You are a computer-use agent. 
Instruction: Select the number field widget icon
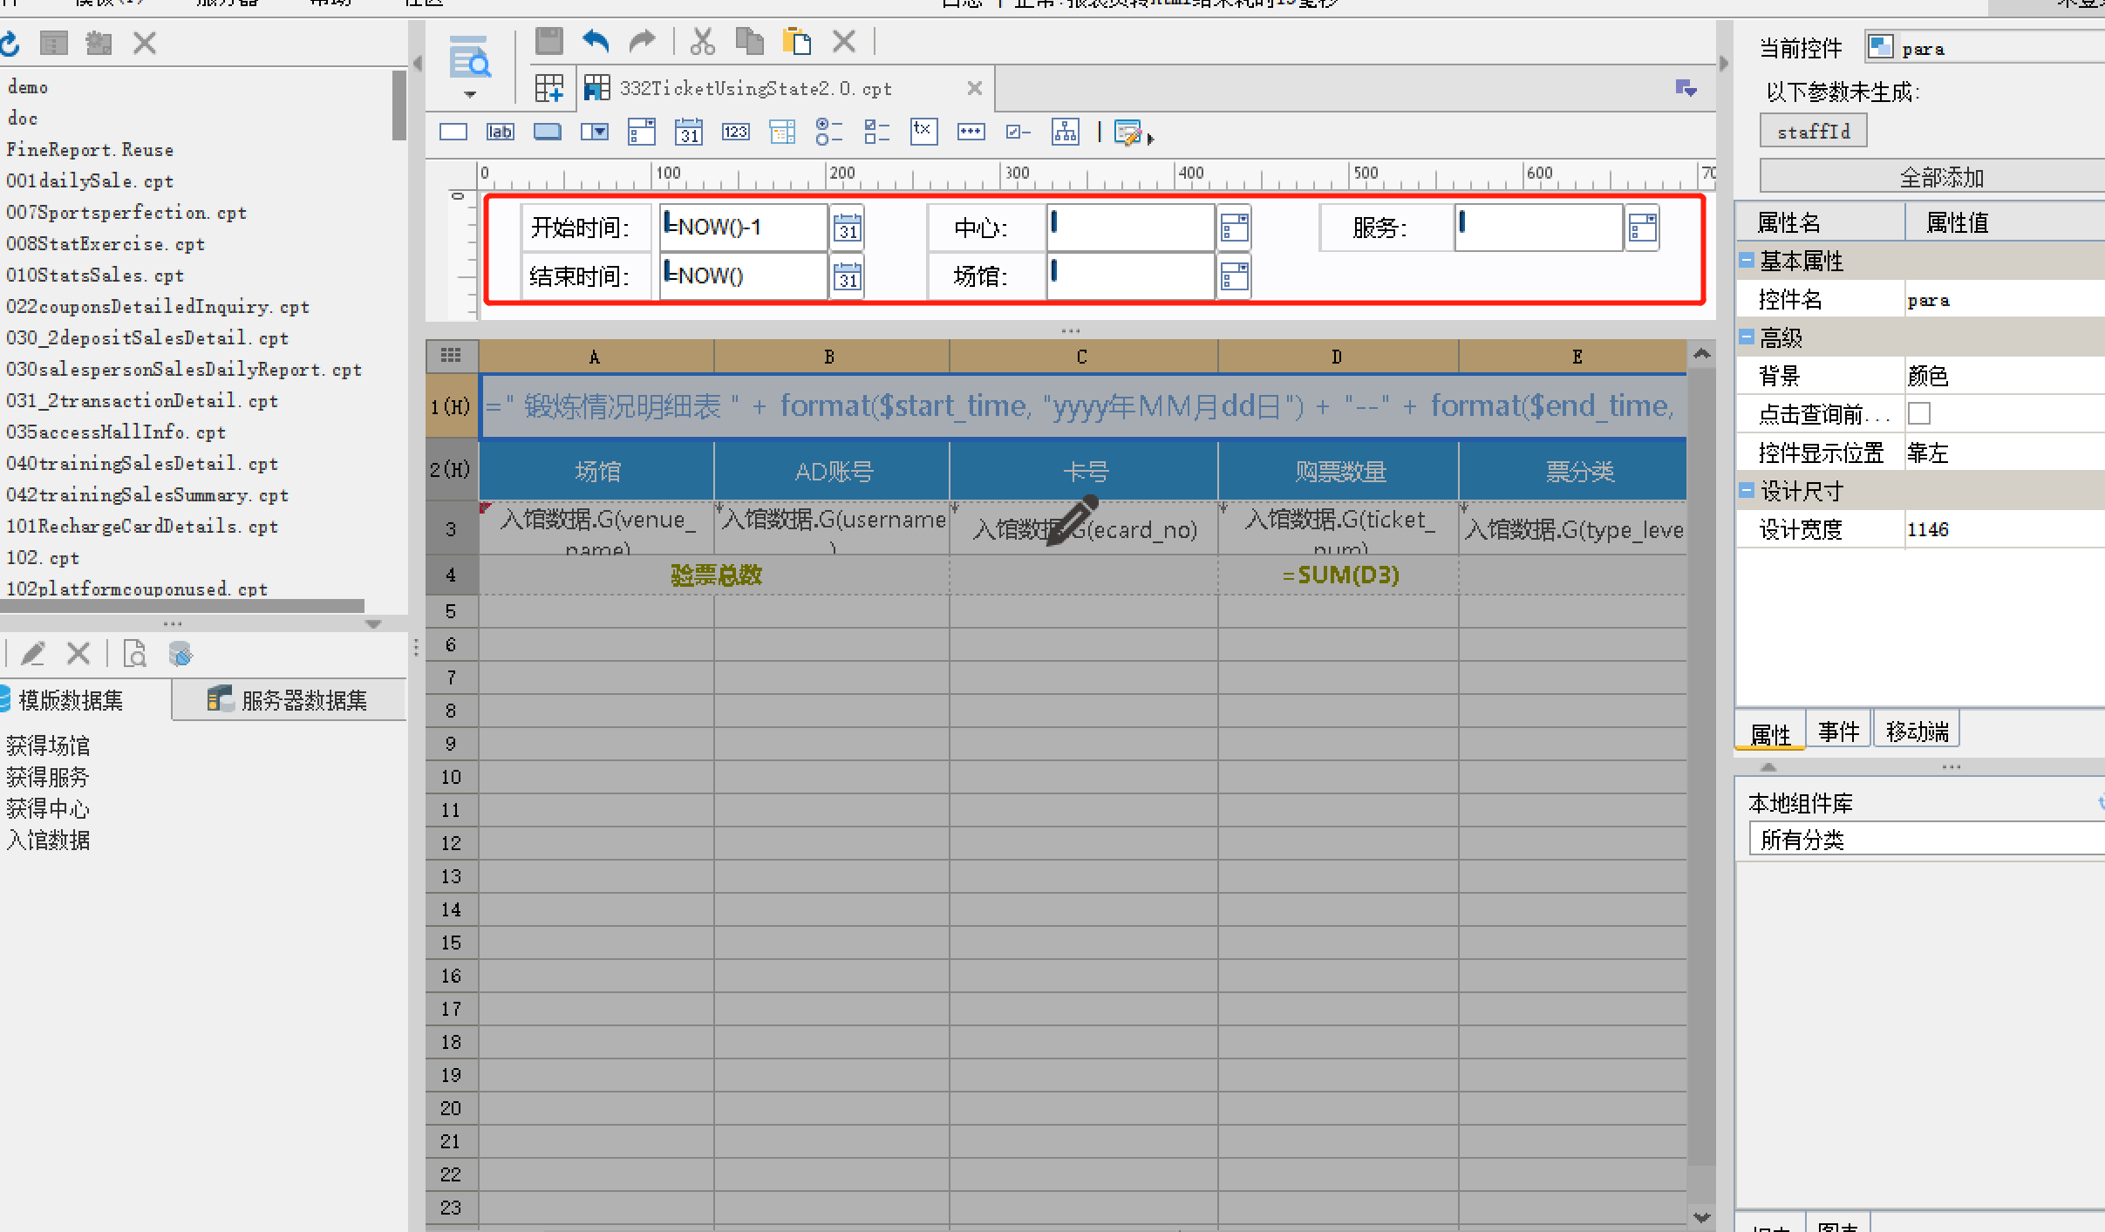(x=736, y=133)
